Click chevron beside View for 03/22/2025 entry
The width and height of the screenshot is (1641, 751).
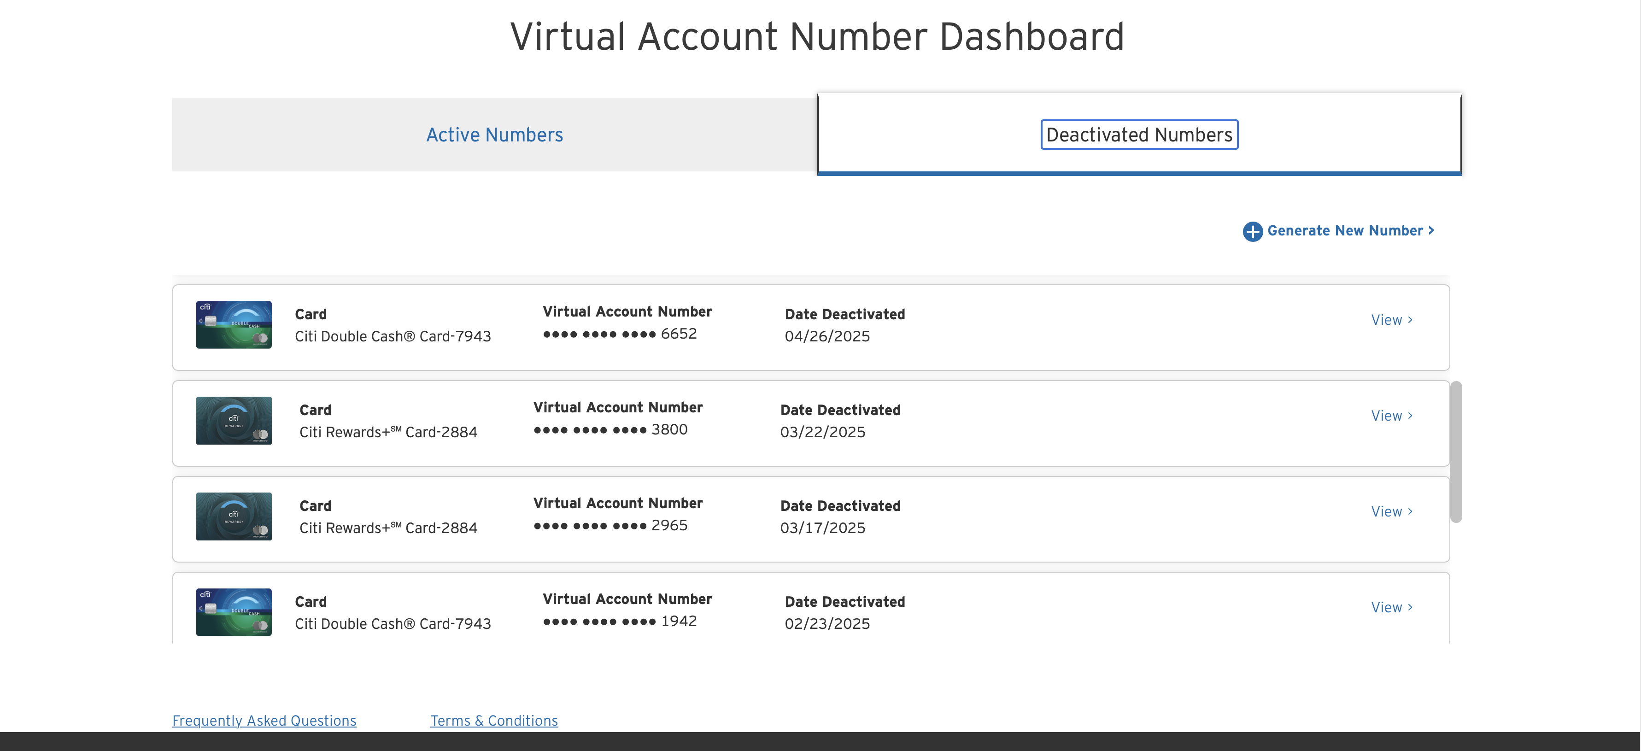tap(1410, 415)
